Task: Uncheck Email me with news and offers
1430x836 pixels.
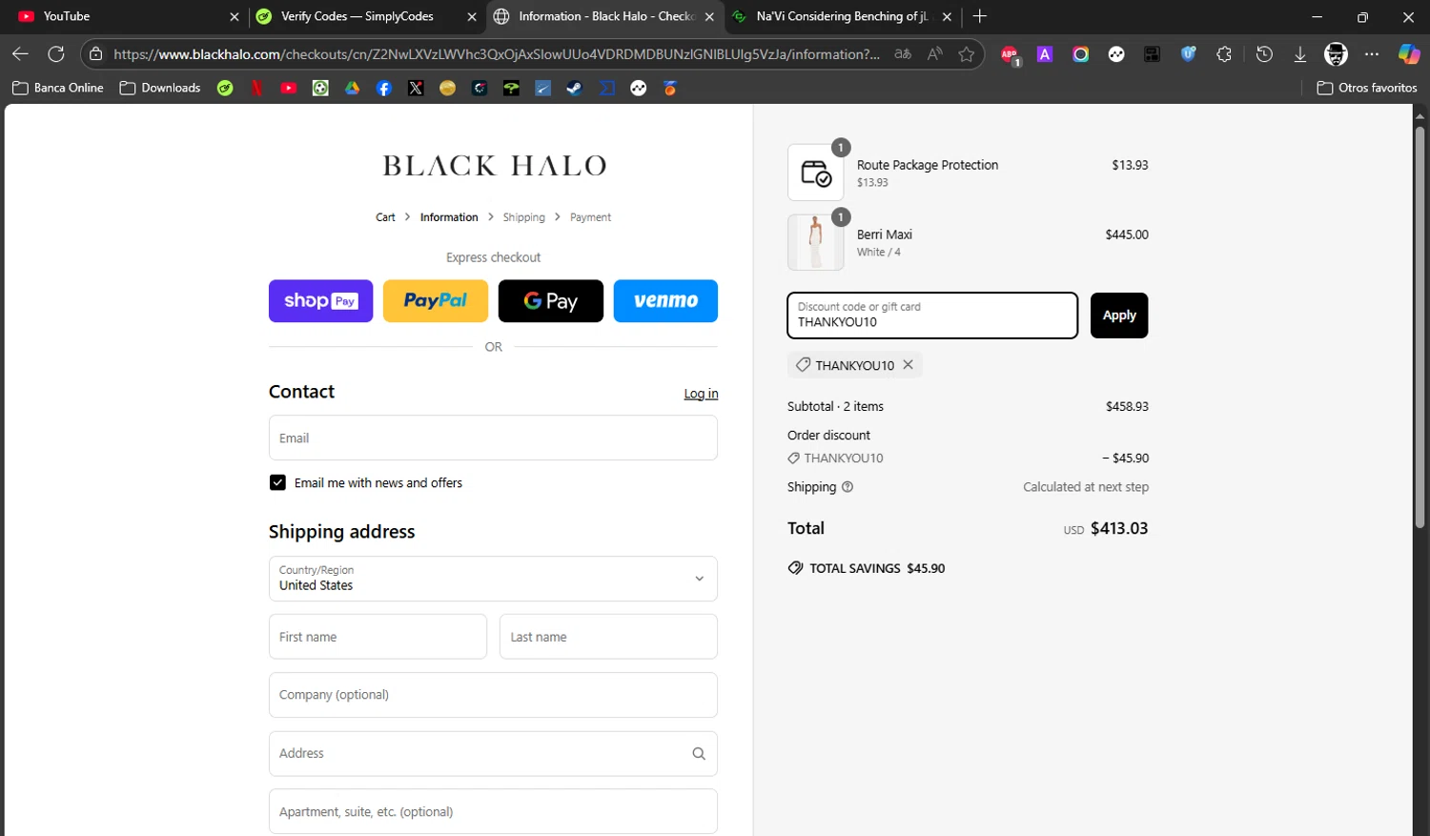Action: click(277, 482)
